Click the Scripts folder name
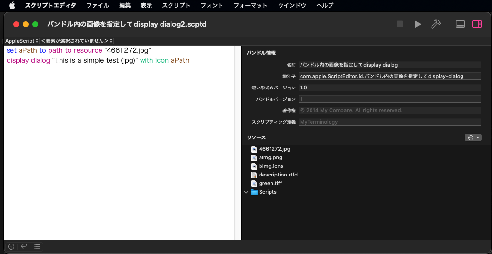Image resolution: width=492 pixels, height=254 pixels. [268, 192]
